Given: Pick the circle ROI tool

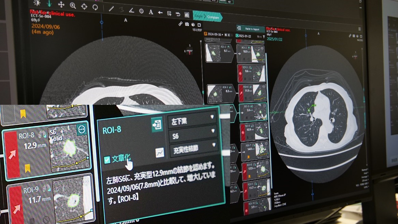Looking at the screenshot, I should tap(141, 11).
